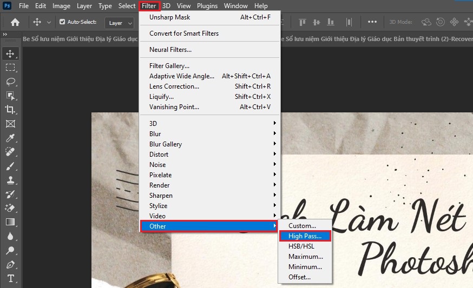473x288 pixels.
Task: Select the Move tool in the tools panel
Action: tap(10, 53)
